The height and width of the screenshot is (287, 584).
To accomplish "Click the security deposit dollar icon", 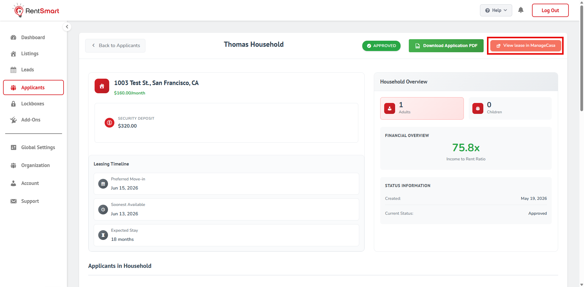I will [x=109, y=123].
